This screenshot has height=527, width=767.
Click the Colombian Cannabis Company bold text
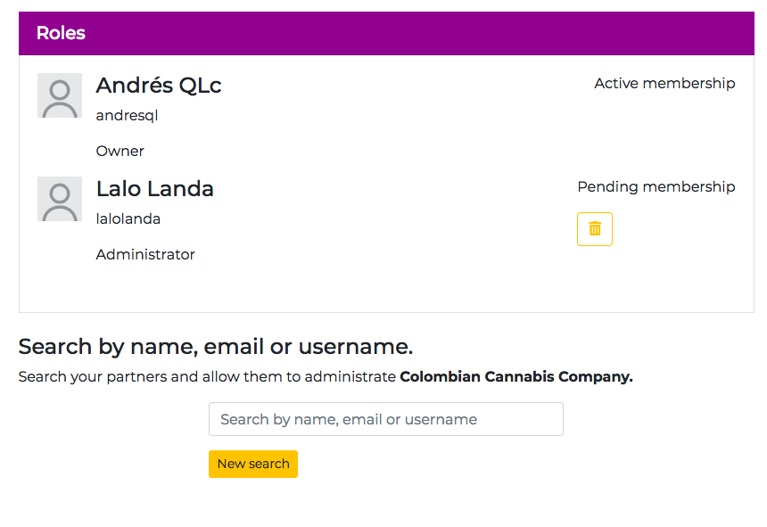click(x=515, y=376)
